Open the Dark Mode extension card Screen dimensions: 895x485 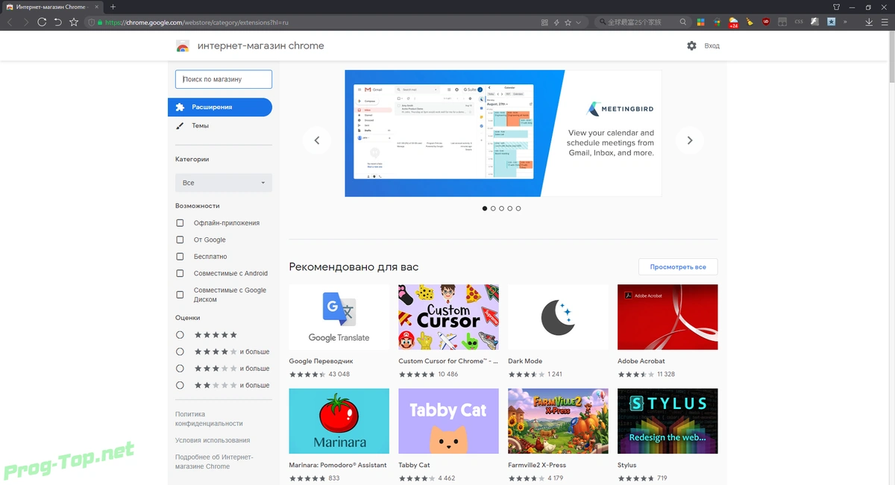(559, 331)
